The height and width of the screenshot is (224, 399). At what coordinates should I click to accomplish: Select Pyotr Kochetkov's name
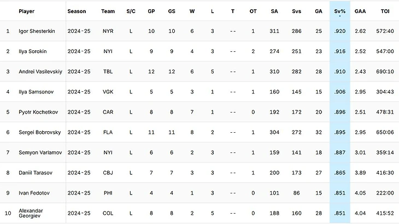(38, 112)
